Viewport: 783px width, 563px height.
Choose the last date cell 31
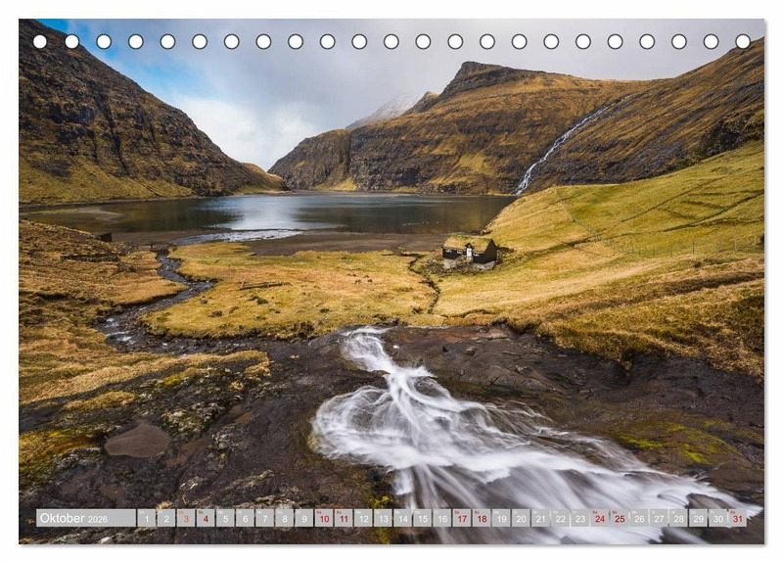[x=737, y=518]
